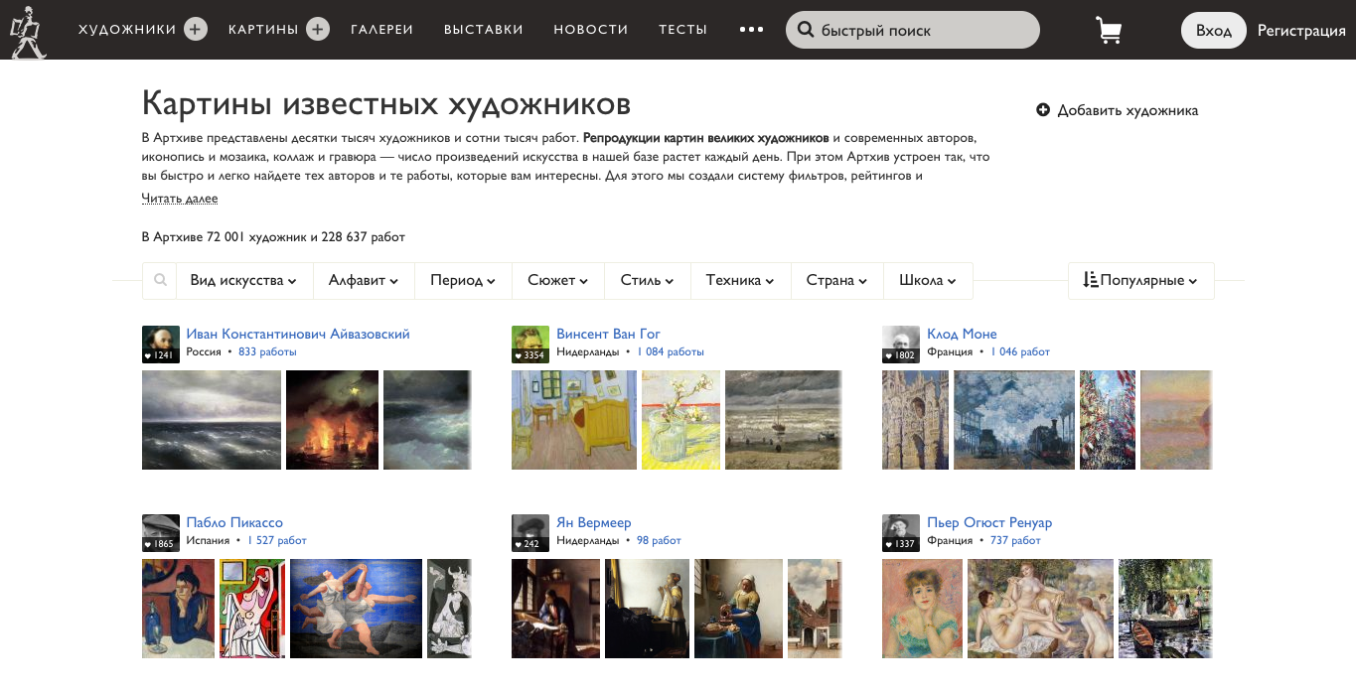Open Van Gogh's blossoming almond sprig painting

[x=680, y=420]
